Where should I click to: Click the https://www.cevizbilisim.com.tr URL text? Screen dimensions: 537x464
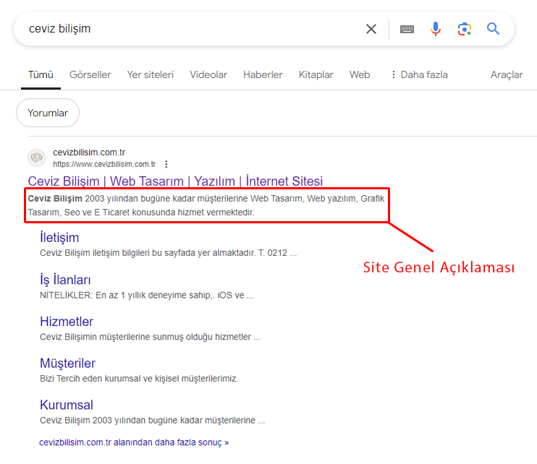click(x=104, y=165)
